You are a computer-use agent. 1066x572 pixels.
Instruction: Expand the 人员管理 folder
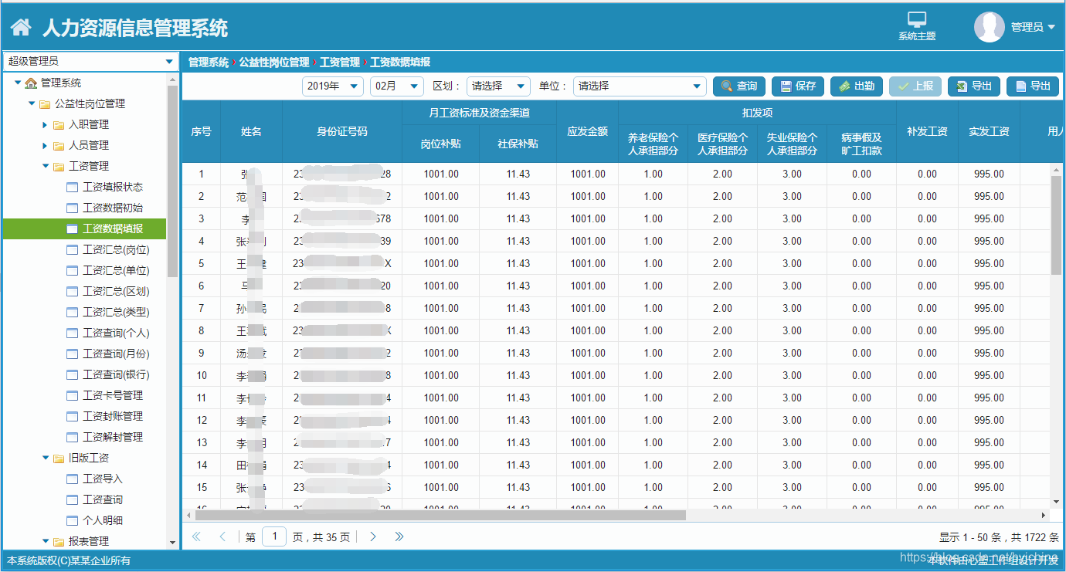tap(46, 145)
